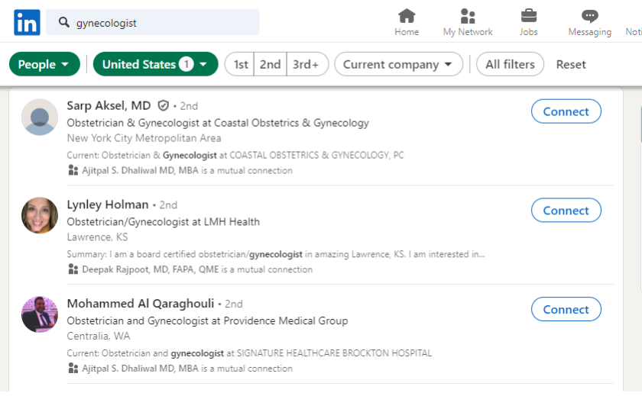Click 'New York City Metropolitan Area' text
Viewport: 642px width, 396px height.
(x=144, y=138)
